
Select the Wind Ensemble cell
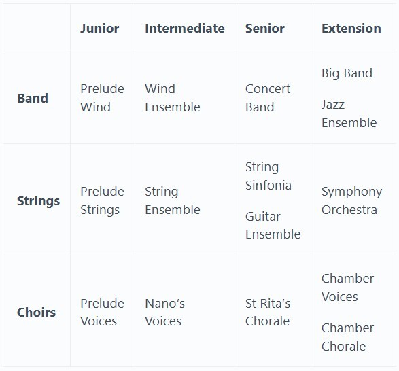[173, 98]
